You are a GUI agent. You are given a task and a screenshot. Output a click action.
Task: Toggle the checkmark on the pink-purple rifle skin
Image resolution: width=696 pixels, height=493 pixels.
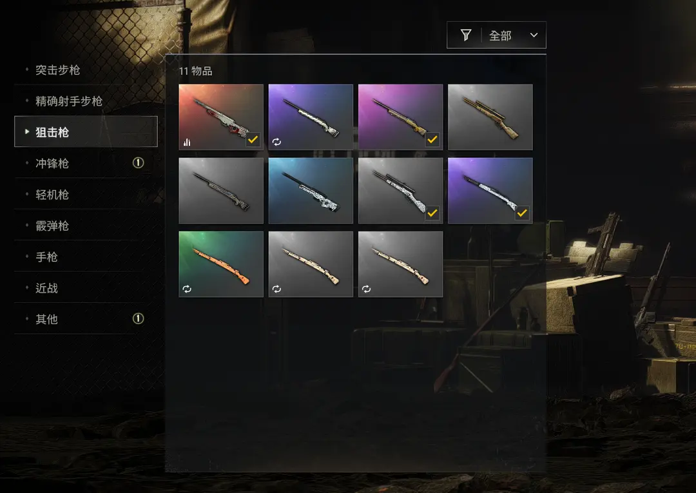click(432, 139)
